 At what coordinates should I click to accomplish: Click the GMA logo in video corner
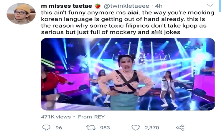[193, 46]
